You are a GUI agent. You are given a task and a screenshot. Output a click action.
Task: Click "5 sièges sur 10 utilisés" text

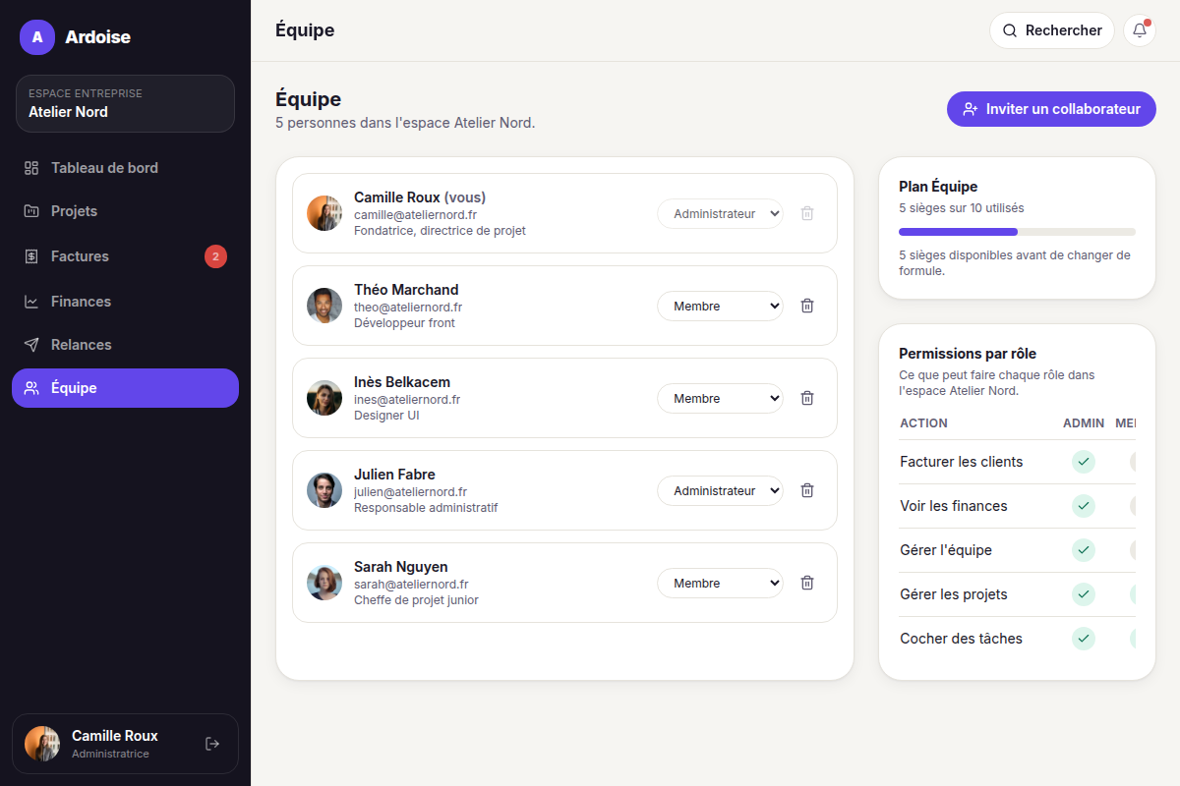coord(962,208)
